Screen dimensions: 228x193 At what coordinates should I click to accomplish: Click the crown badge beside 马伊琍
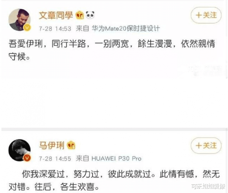(x=71, y=145)
